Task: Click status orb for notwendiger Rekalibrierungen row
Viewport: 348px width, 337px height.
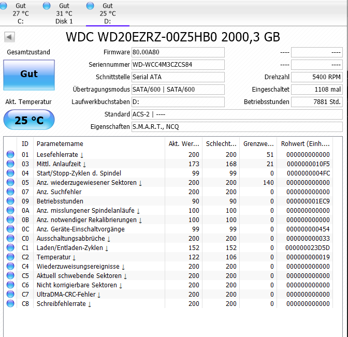Action: pyautogui.click(x=10, y=219)
